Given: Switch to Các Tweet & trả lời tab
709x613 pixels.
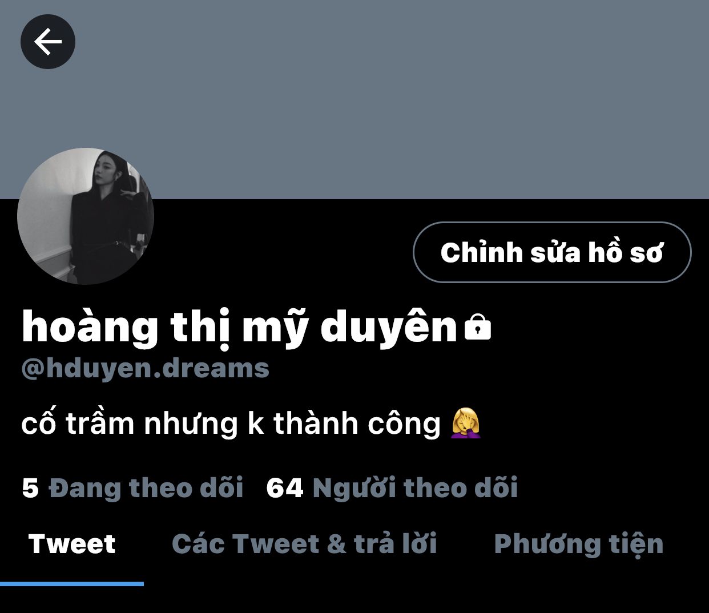Looking at the screenshot, I should (304, 544).
